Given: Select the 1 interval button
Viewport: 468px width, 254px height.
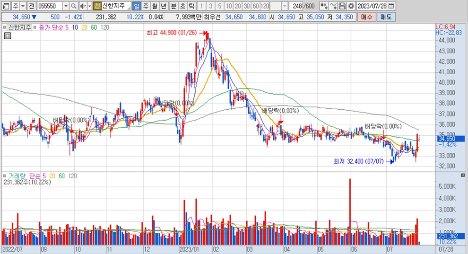Looking at the screenshot, I should point(202,6).
